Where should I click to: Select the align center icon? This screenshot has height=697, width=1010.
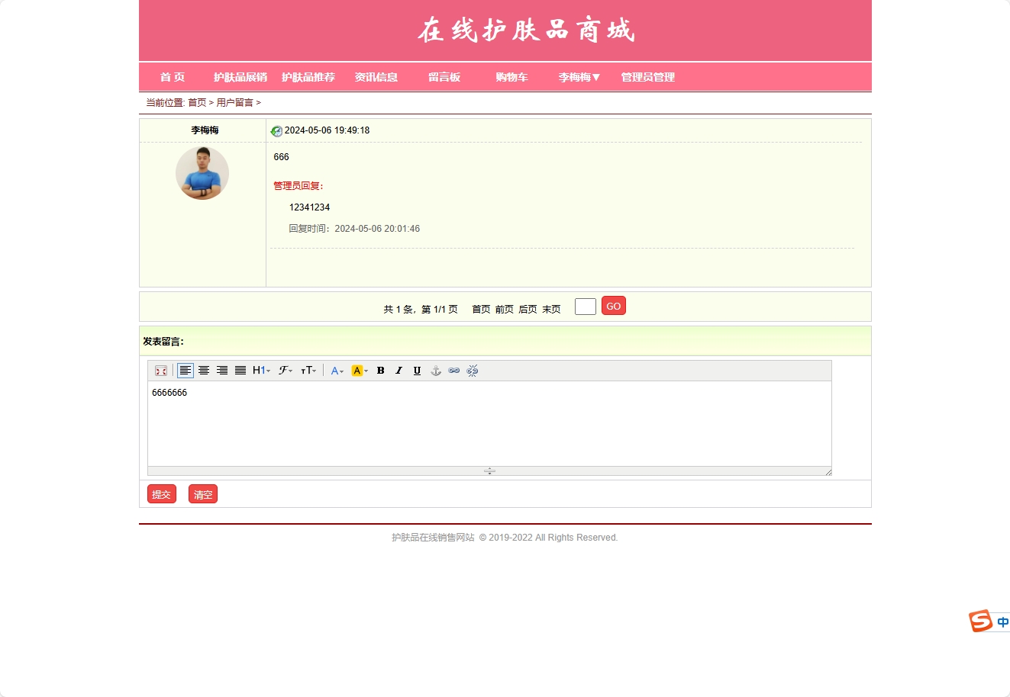point(204,371)
